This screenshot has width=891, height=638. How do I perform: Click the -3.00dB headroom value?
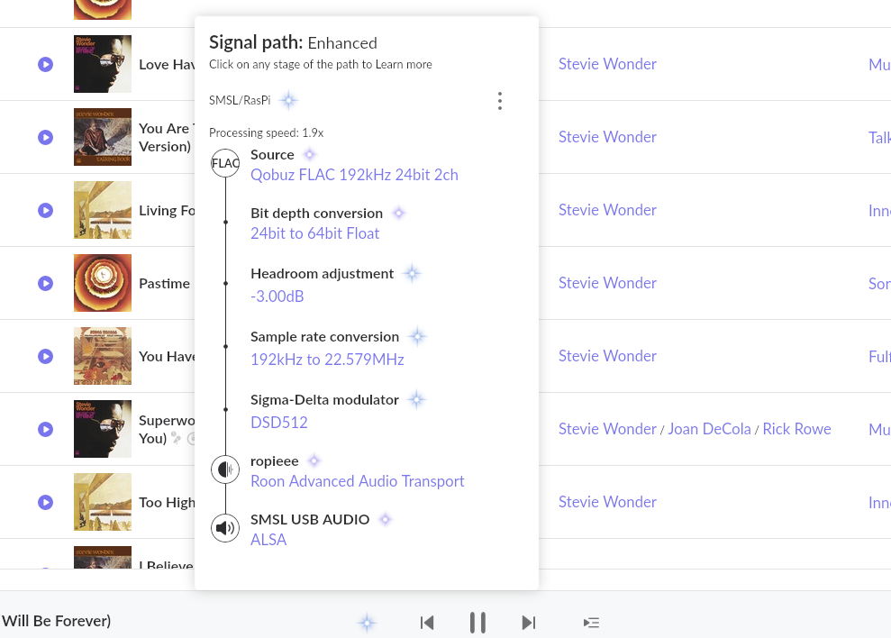pyautogui.click(x=277, y=296)
